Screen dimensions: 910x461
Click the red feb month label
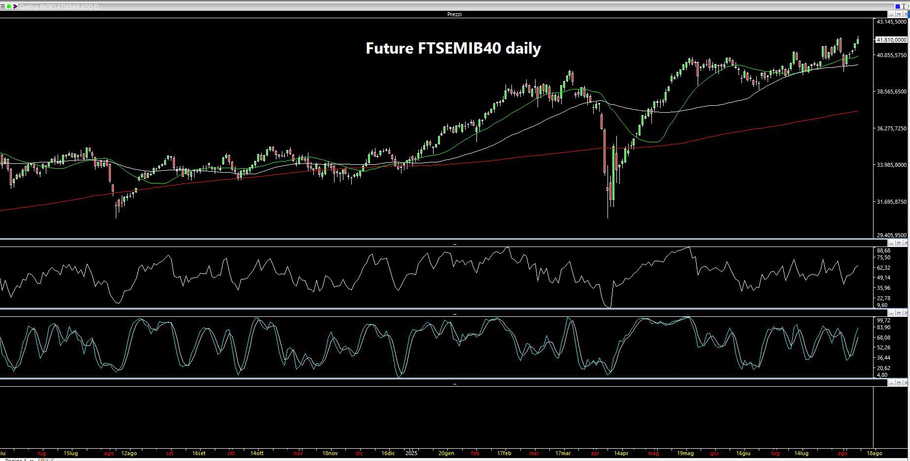[475, 453]
